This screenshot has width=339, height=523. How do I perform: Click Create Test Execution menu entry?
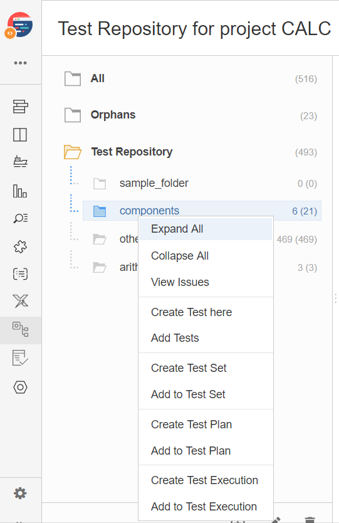coord(206,480)
